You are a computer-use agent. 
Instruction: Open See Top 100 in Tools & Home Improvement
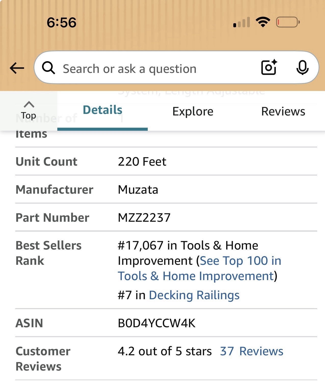pyautogui.click(x=199, y=268)
